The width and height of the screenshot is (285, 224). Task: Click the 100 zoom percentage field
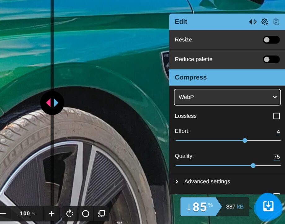25,213
